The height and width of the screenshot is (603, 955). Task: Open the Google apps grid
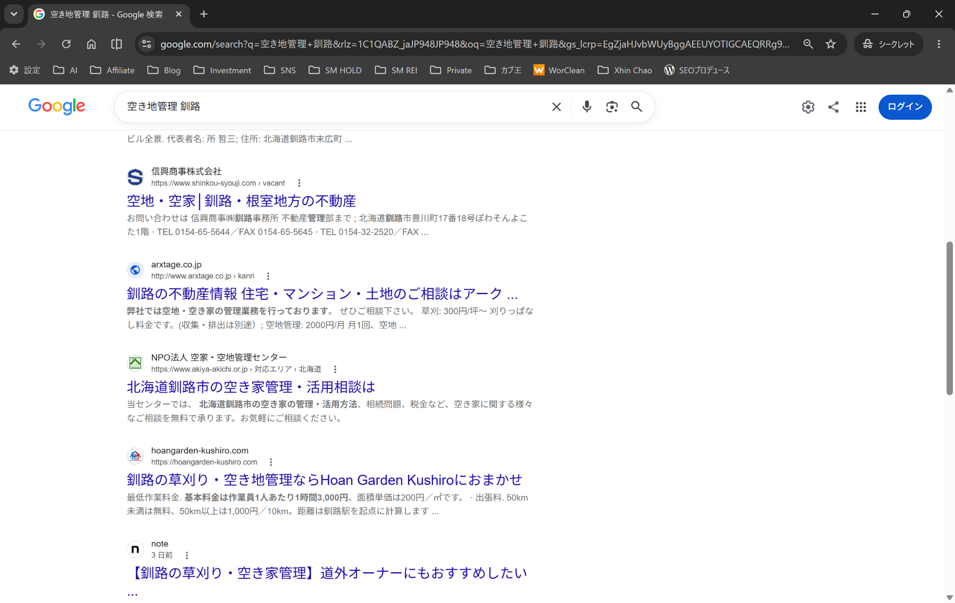click(x=861, y=107)
